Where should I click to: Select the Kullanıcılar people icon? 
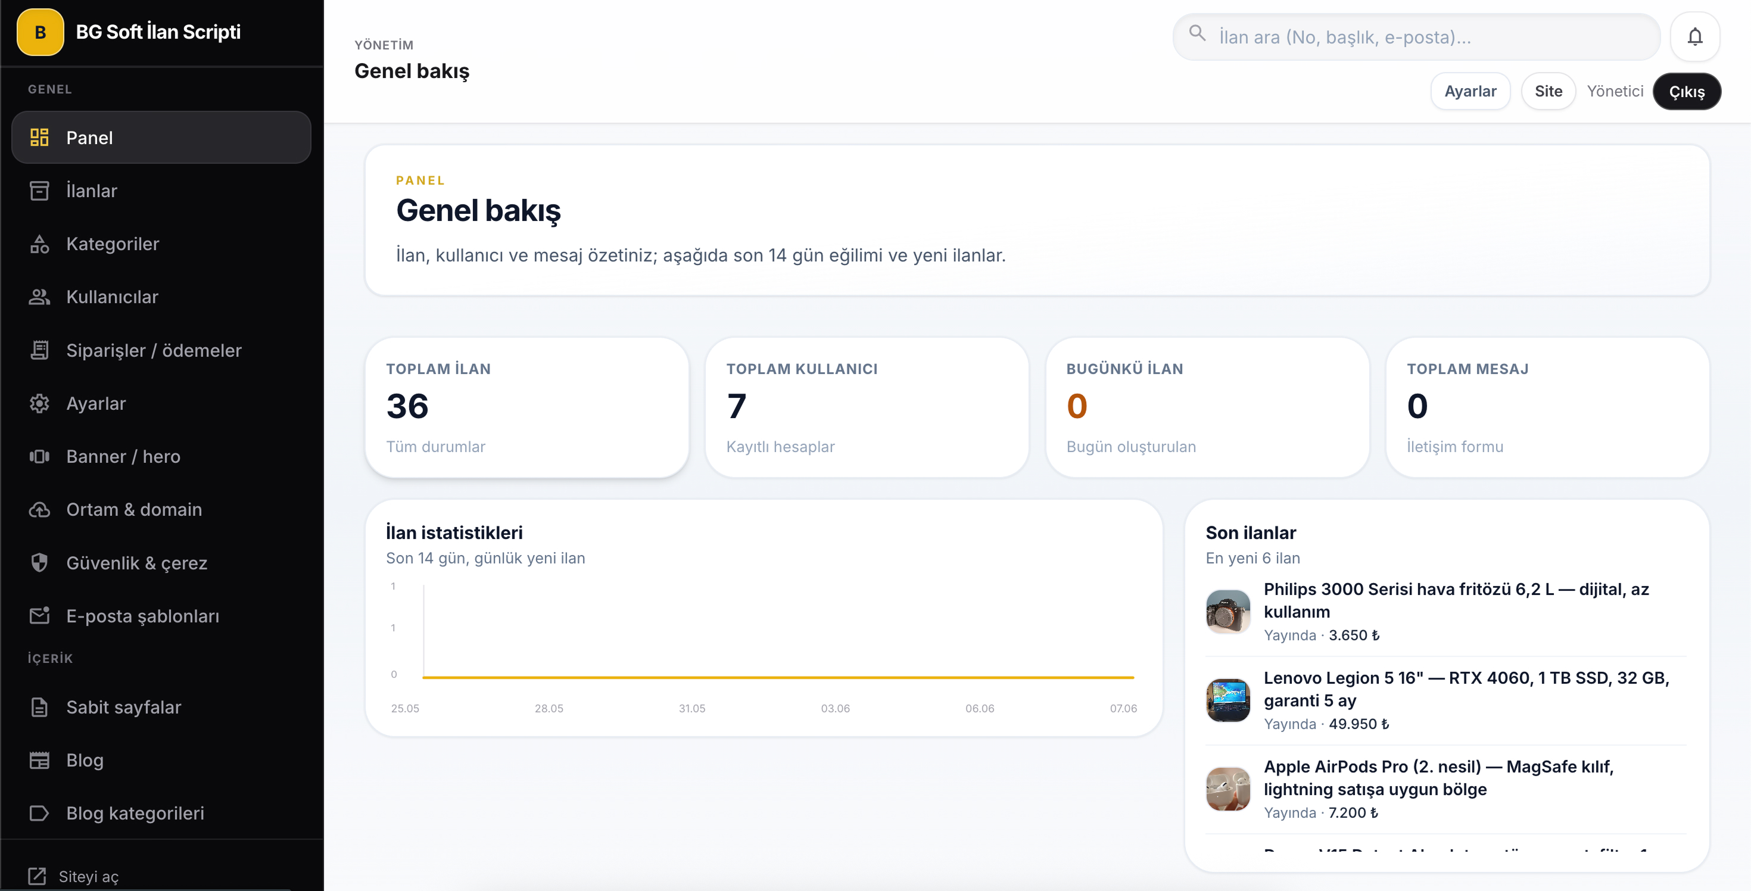tap(39, 297)
